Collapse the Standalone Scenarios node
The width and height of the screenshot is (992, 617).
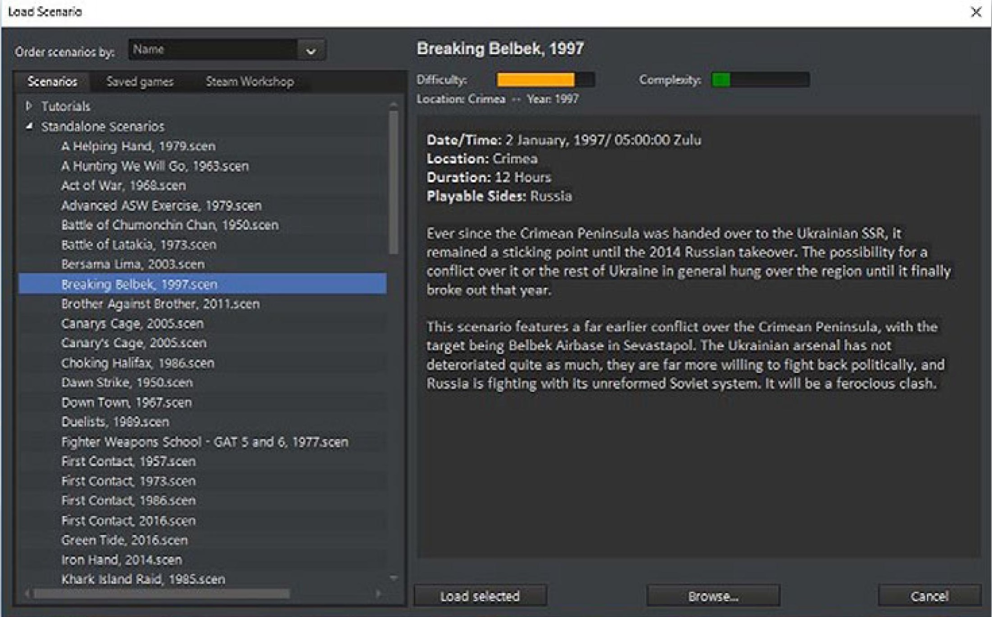pyautogui.click(x=29, y=127)
